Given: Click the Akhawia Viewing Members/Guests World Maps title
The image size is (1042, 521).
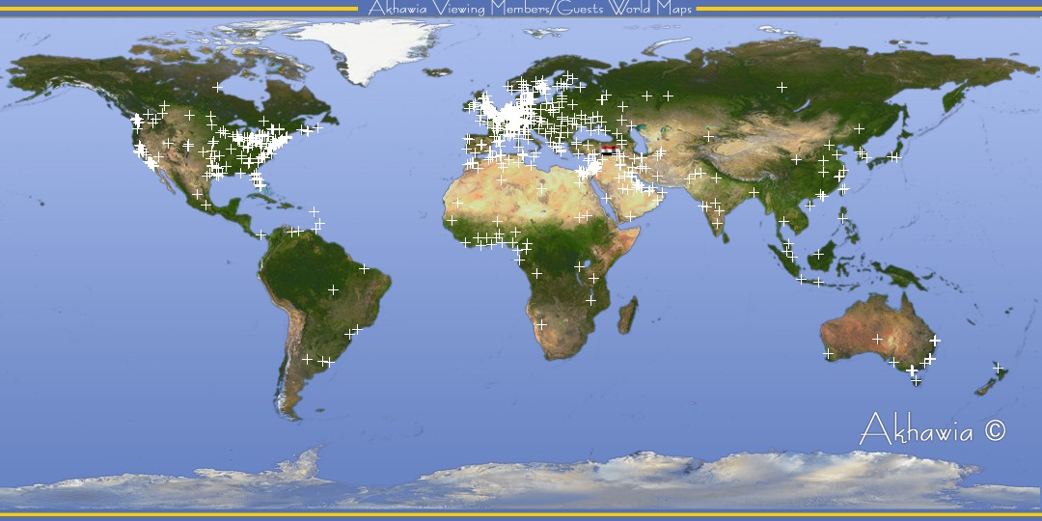Looking at the screenshot, I should (x=530, y=9).
